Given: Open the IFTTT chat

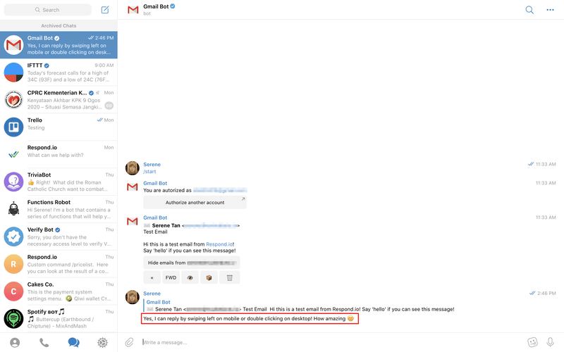Looking at the screenshot, I should pyautogui.click(x=59, y=73).
